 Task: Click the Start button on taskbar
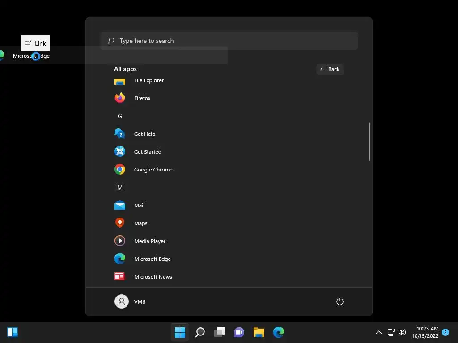[x=180, y=332]
